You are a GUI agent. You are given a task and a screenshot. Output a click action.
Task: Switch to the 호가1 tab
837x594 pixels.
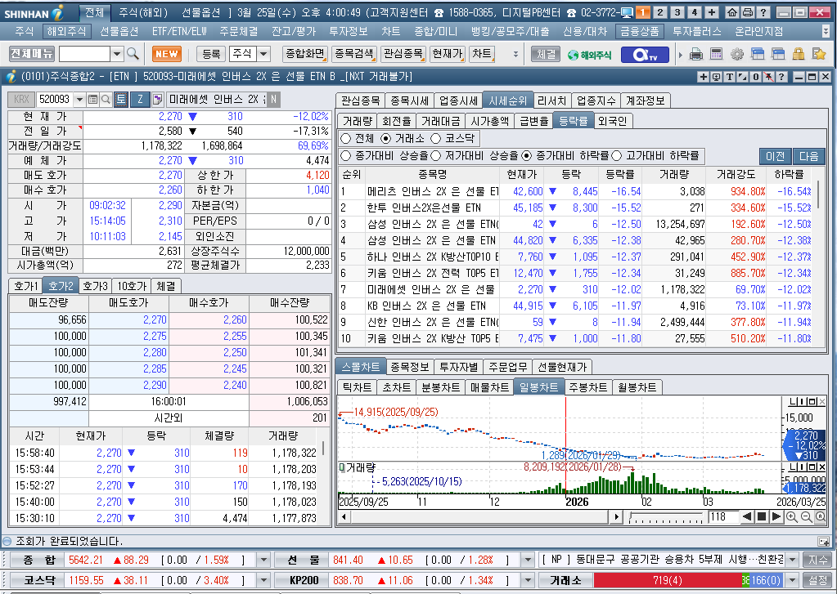25,286
